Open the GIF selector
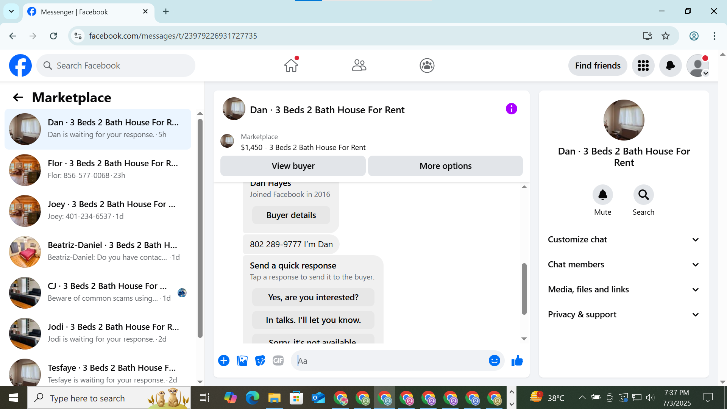The width and height of the screenshot is (727, 409). (278, 361)
